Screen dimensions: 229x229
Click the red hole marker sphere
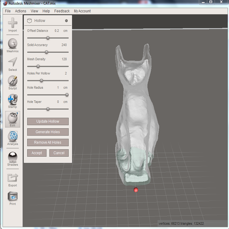tap(136, 190)
